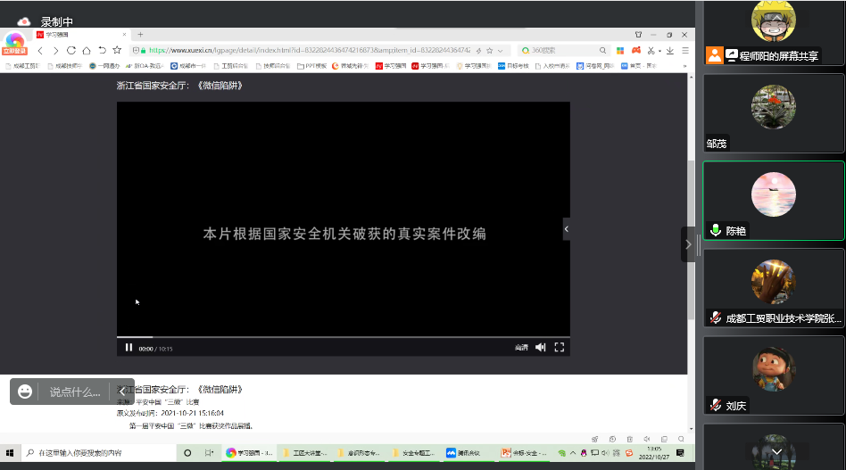Open the Windows Start menu
846x470 pixels.
point(10,453)
